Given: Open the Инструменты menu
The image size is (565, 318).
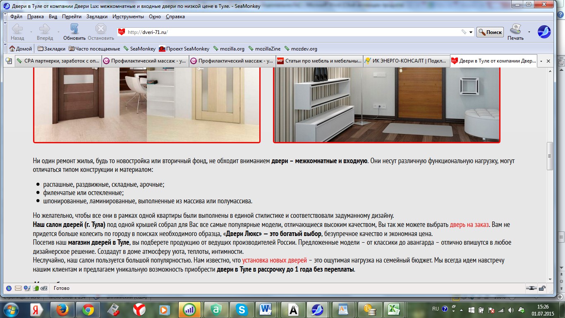Looking at the screenshot, I should [x=128, y=17].
